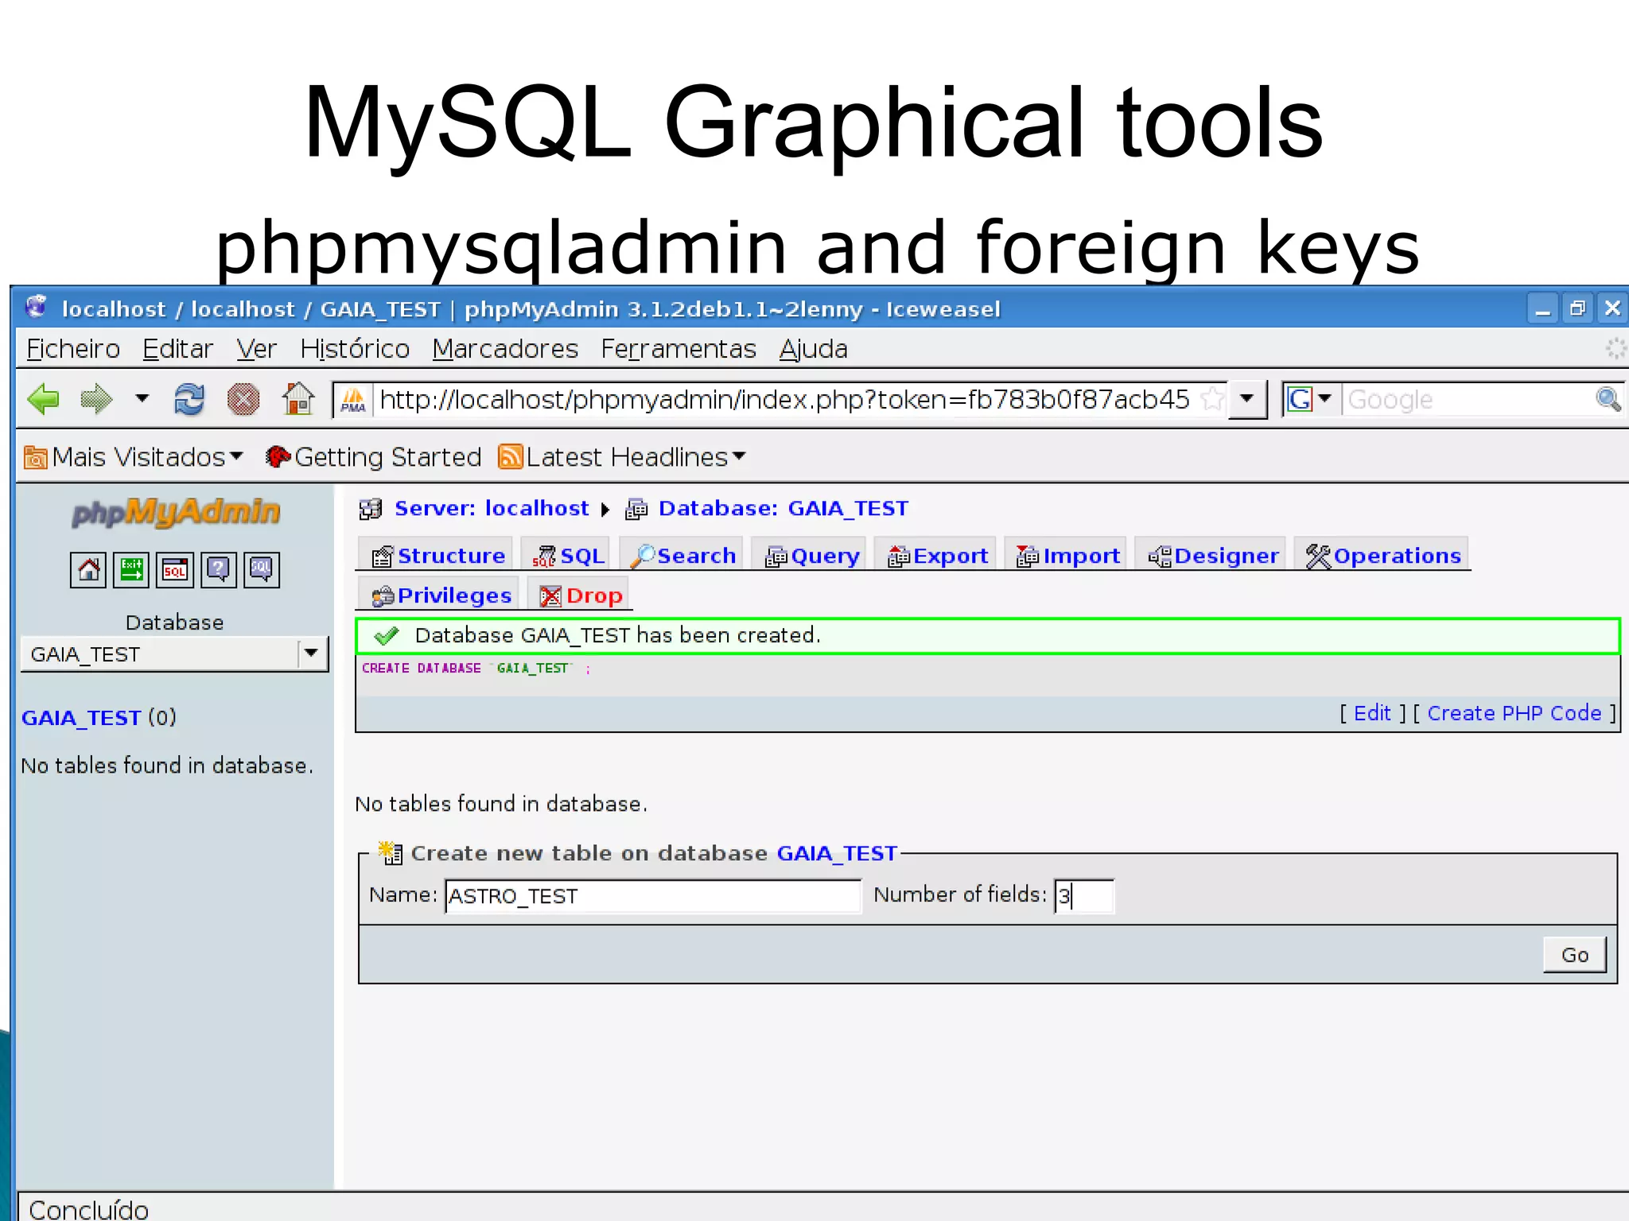Click the green success checkmark icon
1629x1221 pixels.
pyautogui.click(x=387, y=636)
